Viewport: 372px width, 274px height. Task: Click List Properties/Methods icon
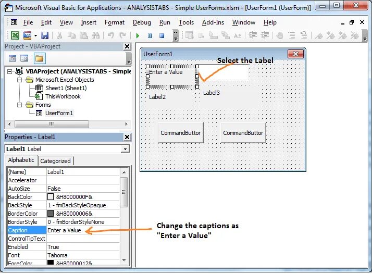189,36
